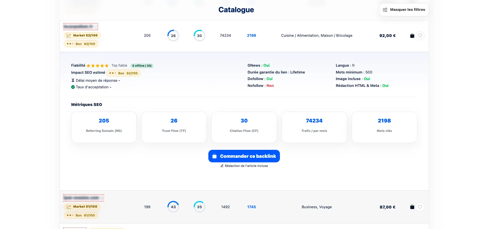The height and width of the screenshot is (229, 486).
Task: Click bag icon in Commander ce backlink
Action: tap(215, 156)
